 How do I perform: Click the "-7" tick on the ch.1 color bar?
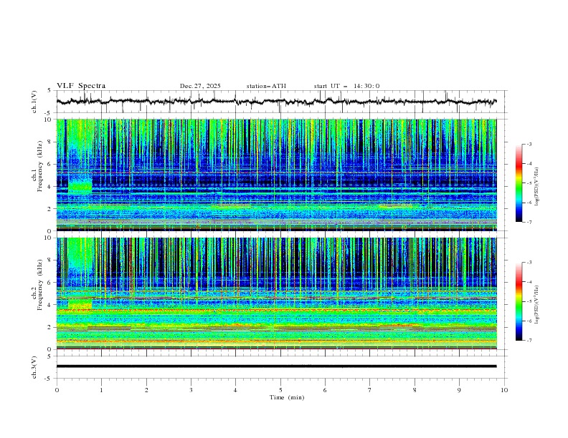pyautogui.click(x=529, y=222)
